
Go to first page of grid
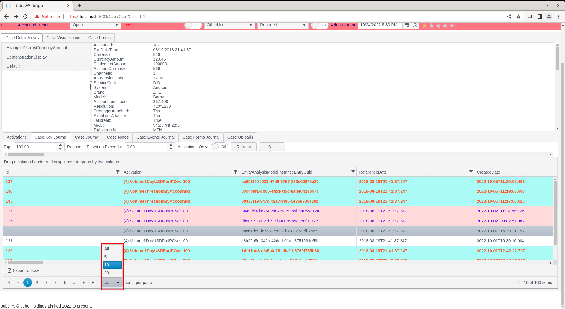[9, 283]
